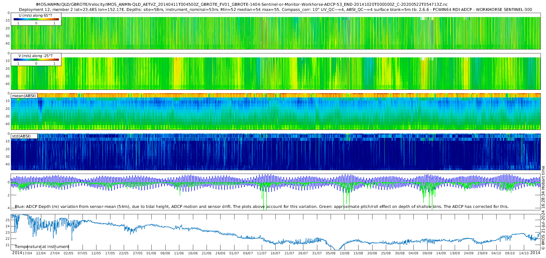The height and width of the screenshot is (258, 546).
Task: Click the 05/08 date tick label
Action: click(x=331, y=253)
